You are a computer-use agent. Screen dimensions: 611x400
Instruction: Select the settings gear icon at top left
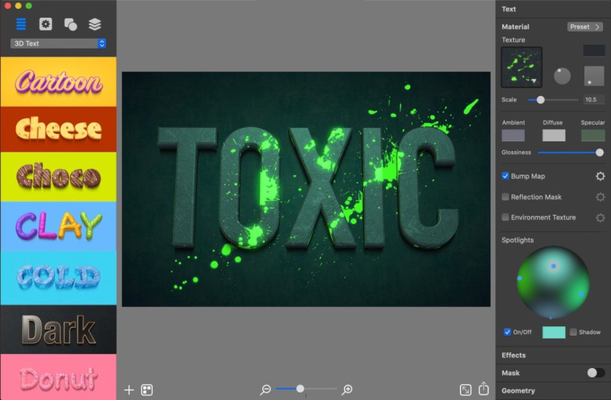pyautogui.click(x=45, y=24)
